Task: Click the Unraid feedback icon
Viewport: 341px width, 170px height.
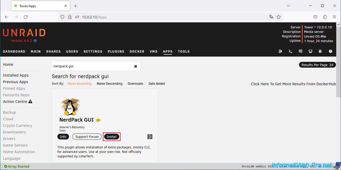Action: pyautogui.click(x=301, y=51)
